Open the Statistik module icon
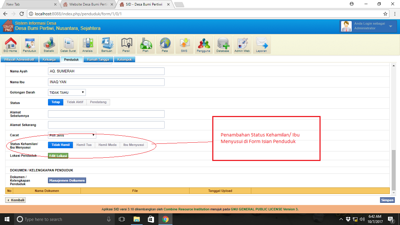The image size is (400, 225). click(x=49, y=45)
